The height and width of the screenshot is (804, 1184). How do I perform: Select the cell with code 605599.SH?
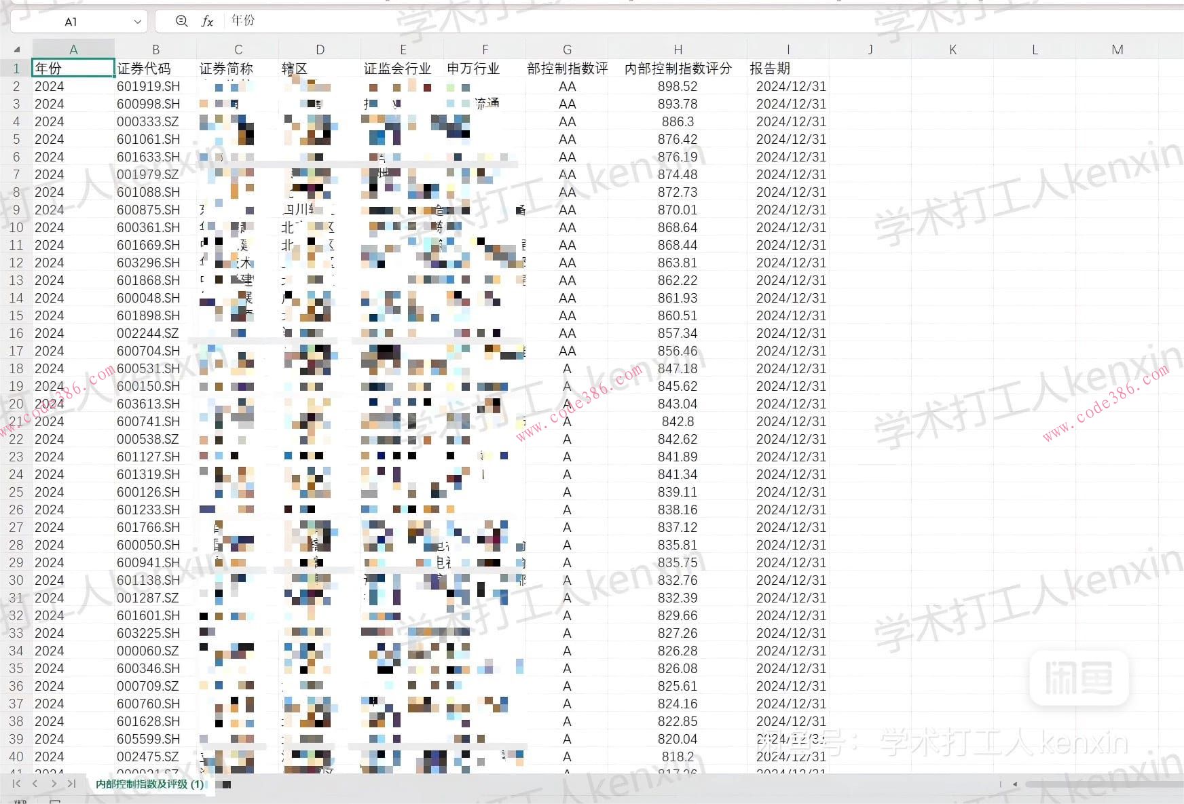pyautogui.click(x=155, y=739)
